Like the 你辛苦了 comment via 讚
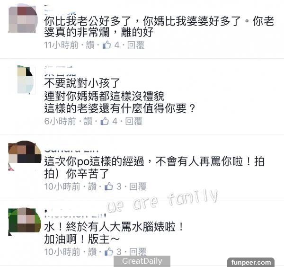The width and height of the screenshot is (284, 267). (x=92, y=187)
